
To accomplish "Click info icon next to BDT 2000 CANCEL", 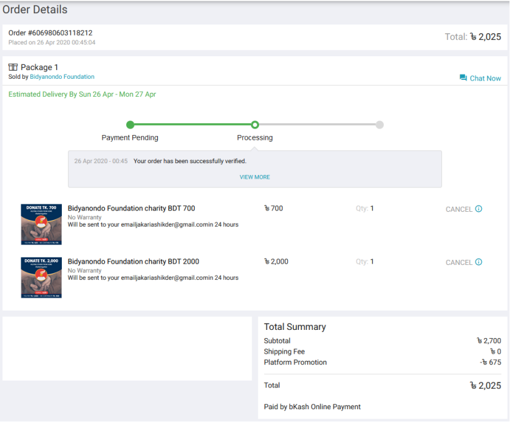I will pos(479,262).
